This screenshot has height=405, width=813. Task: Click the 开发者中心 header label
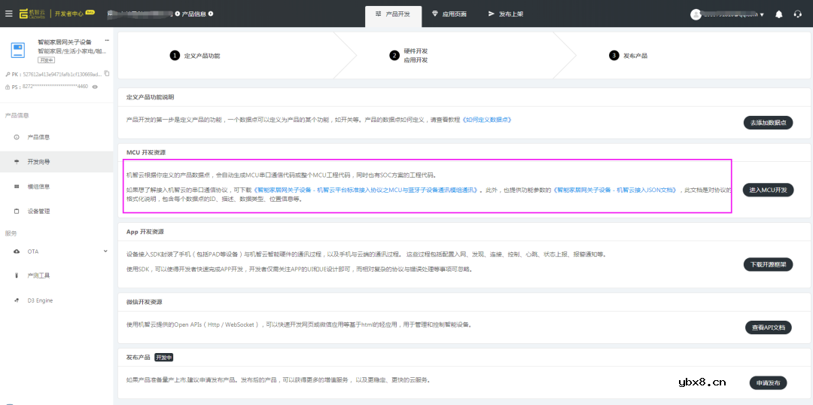[69, 14]
